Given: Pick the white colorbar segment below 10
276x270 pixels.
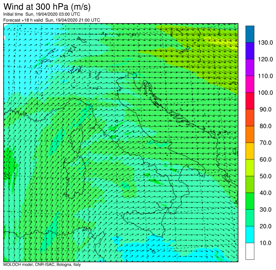Looking at the screenshot, I should tap(250, 251).
